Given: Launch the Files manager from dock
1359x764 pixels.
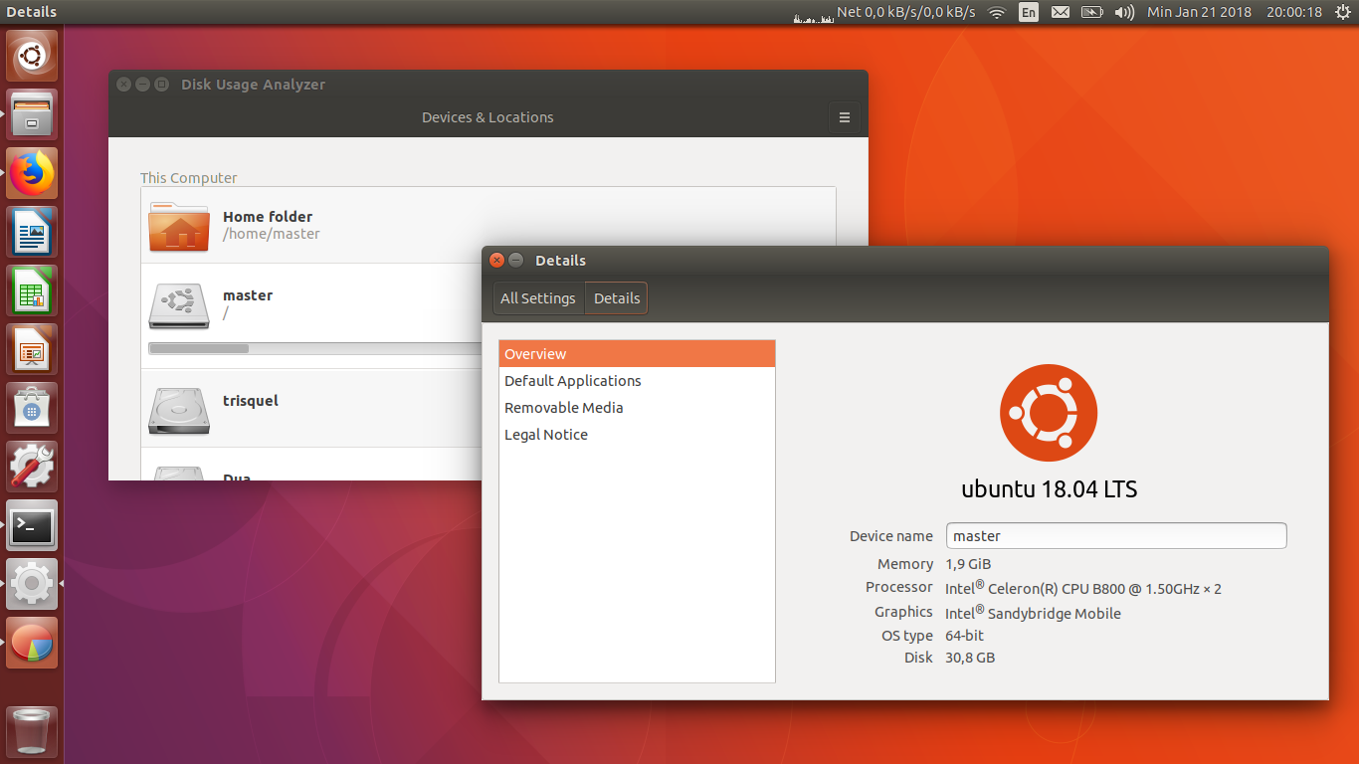Looking at the screenshot, I should coord(32,114).
